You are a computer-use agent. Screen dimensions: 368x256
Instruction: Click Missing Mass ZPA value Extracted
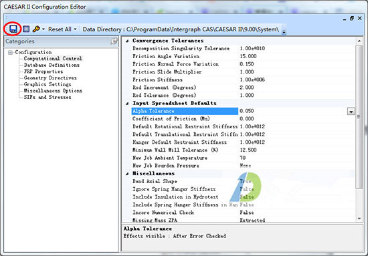[252, 220]
